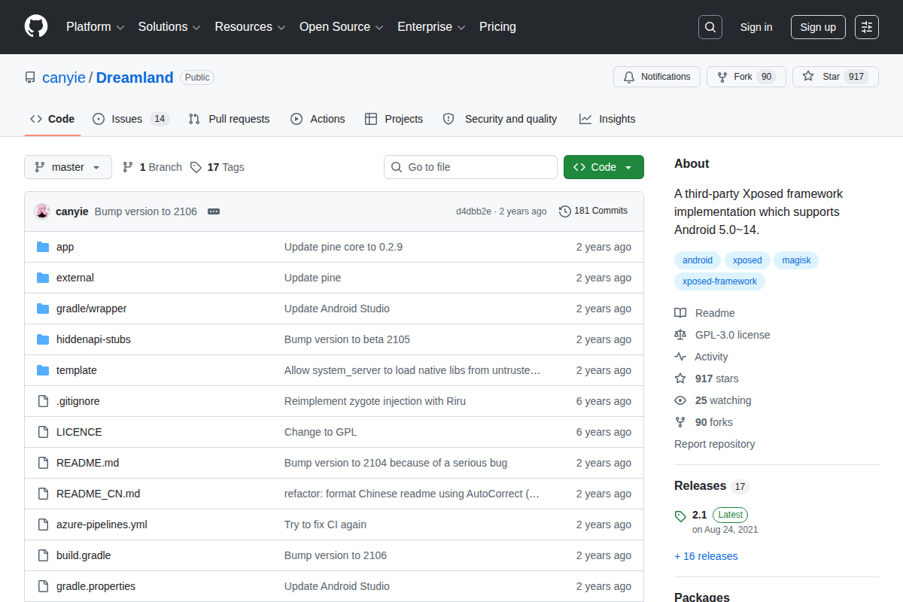This screenshot has height=602, width=903.
Task: Click the android topic tag
Action: (698, 260)
